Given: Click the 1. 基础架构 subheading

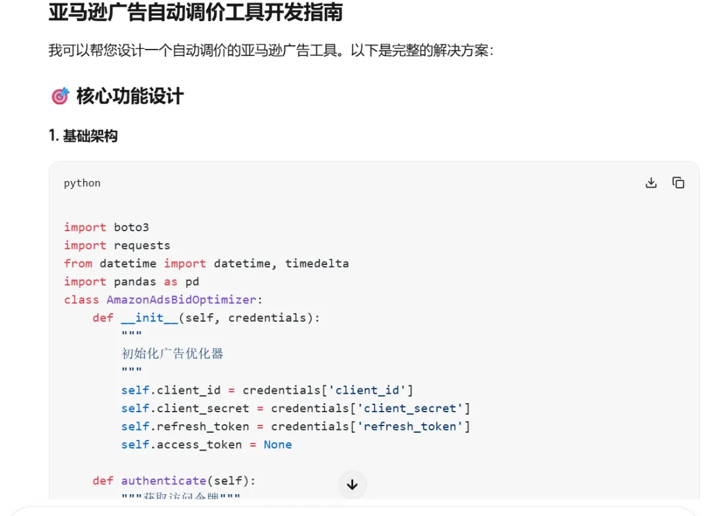Looking at the screenshot, I should (83, 136).
